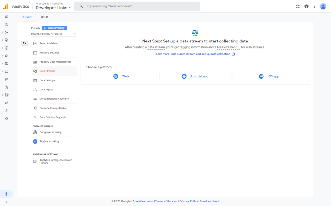
Task: Click the globe icon in left sidebar
Action: [x=7, y=64]
